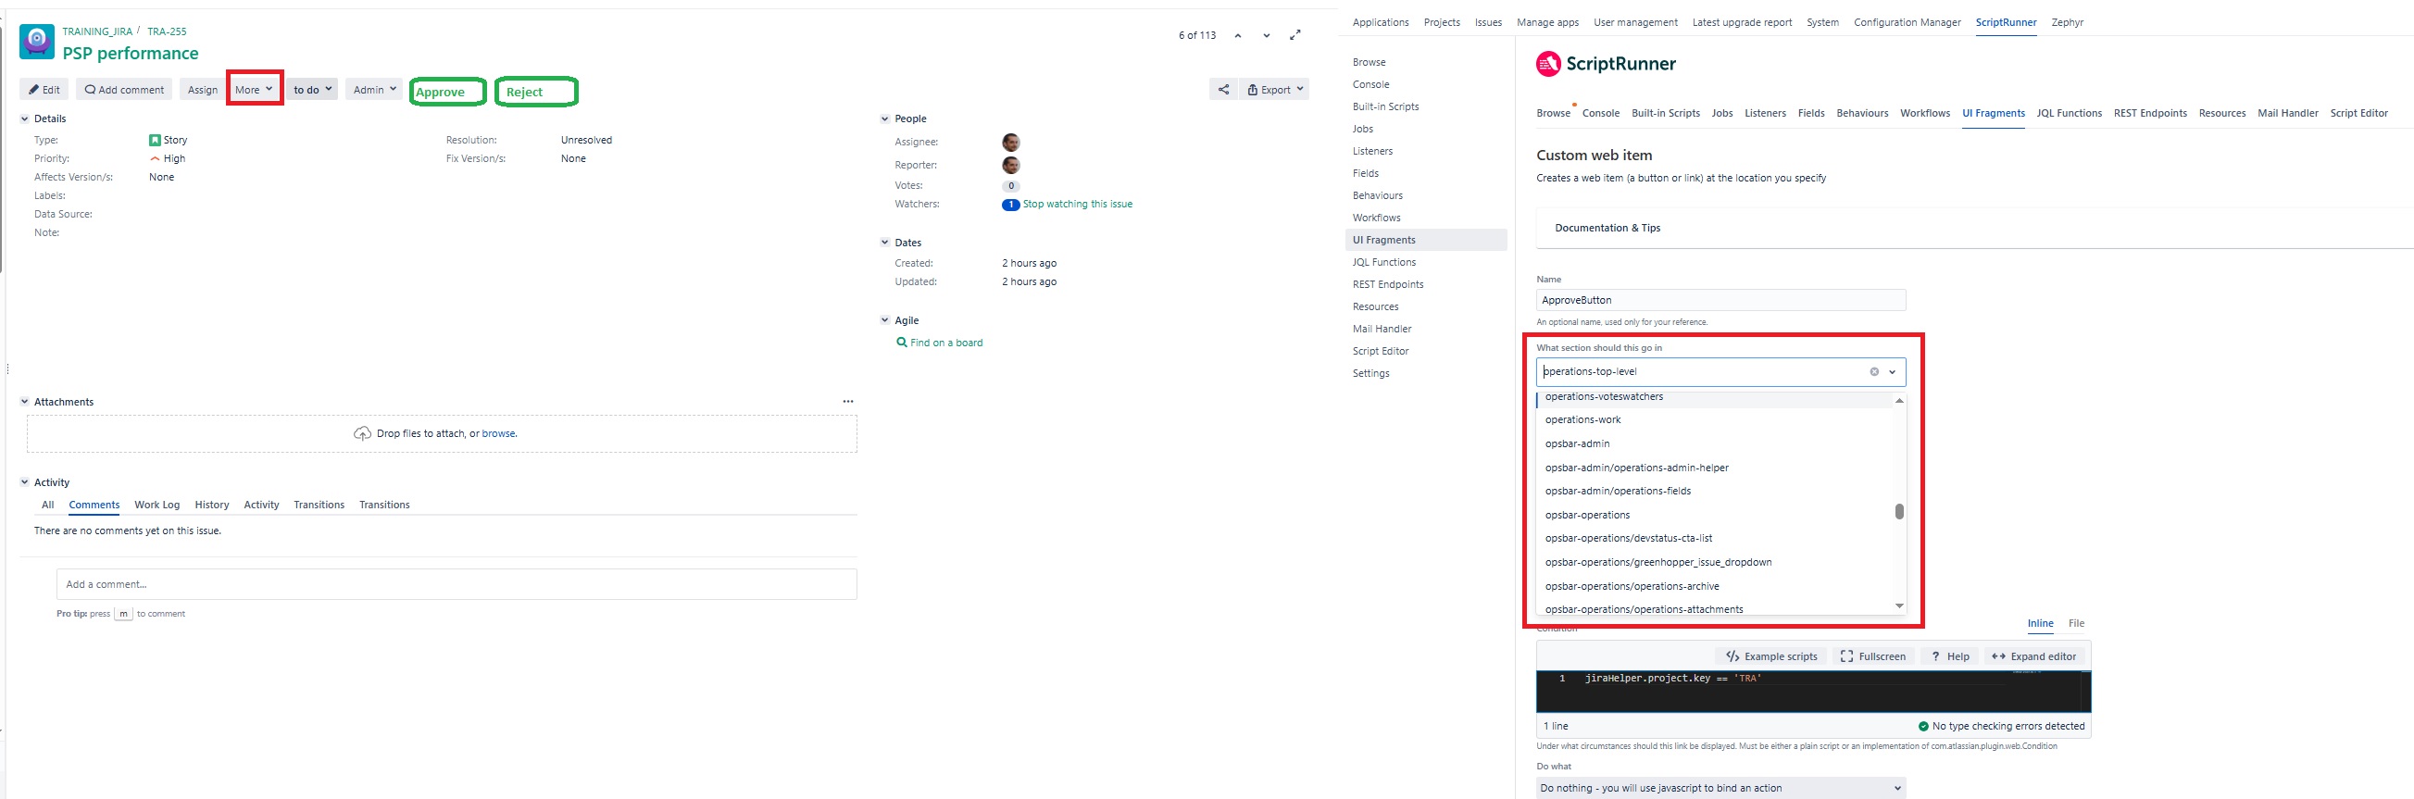Click the ScriptRunner logo icon

1548,64
